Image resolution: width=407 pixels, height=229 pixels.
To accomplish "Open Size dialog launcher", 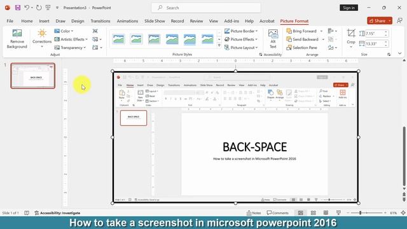I will tap(389, 55).
